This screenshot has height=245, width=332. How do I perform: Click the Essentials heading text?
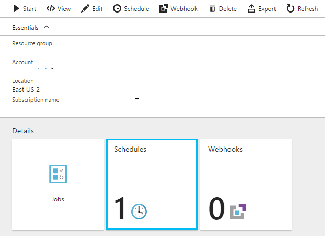click(x=25, y=28)
